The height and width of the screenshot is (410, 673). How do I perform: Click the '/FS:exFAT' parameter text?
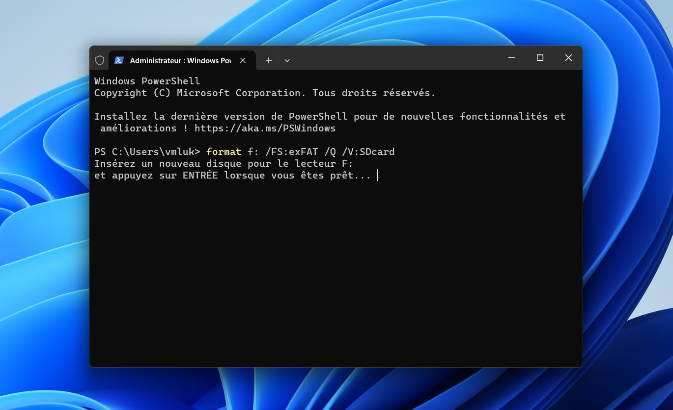pyautogui.click(x=292, y=152)
